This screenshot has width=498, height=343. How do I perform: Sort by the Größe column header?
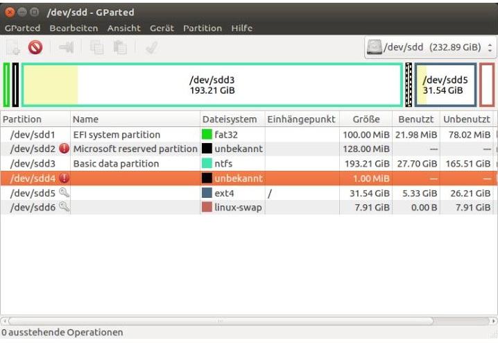click(x=366, y=119)
